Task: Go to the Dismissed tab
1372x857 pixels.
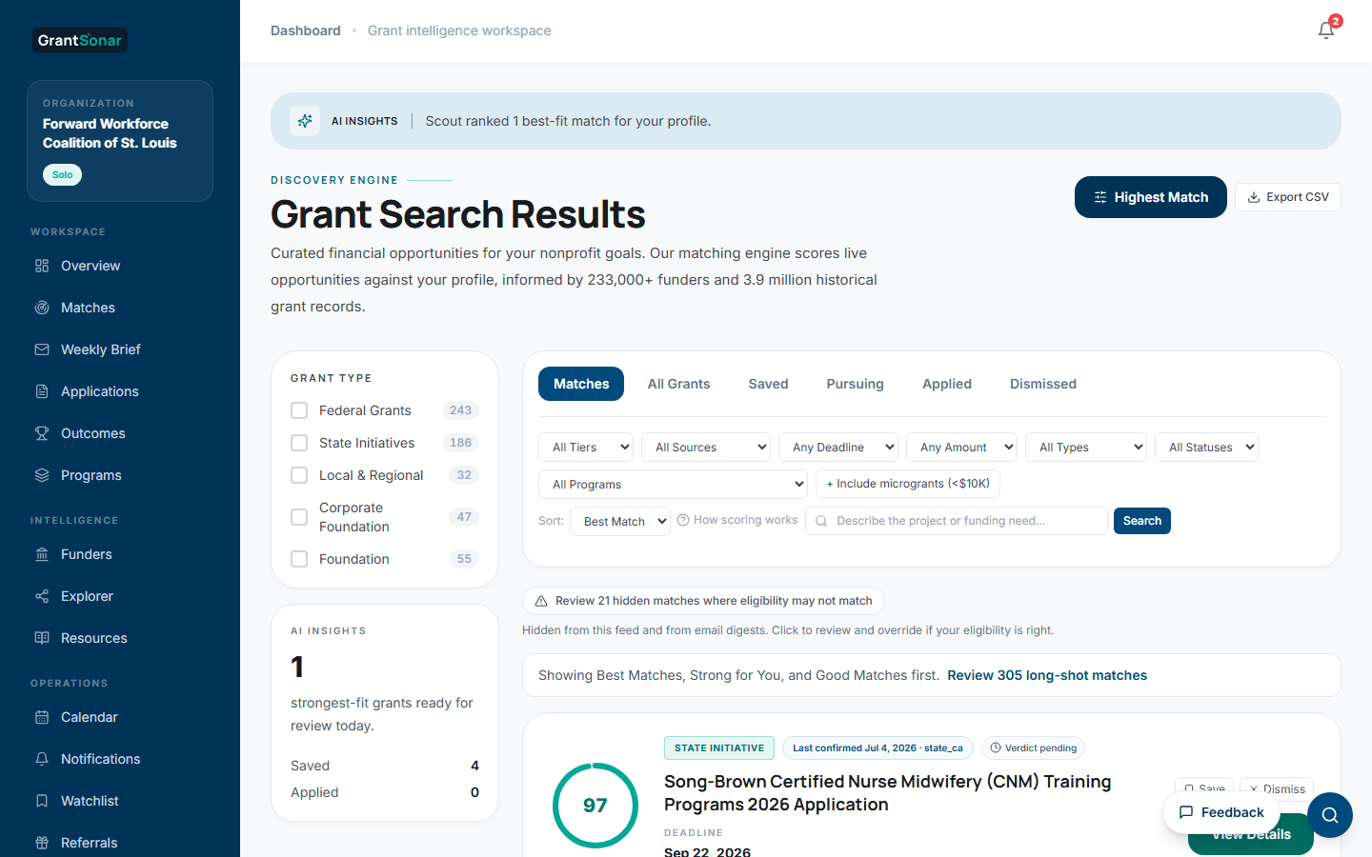Action: pyautogui.click(x=1043, y=384)
